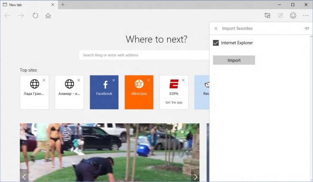Click the forward navigation arrow
Screen dimensions: 313x182
pyautogui.click(x=21, y=15)
